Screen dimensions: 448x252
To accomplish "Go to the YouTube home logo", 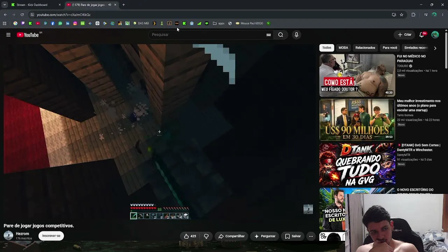I will point(28,35).
